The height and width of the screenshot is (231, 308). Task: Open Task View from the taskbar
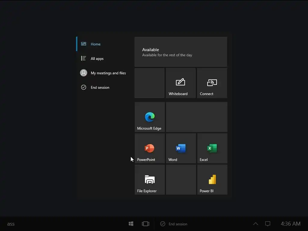(146, 224)
